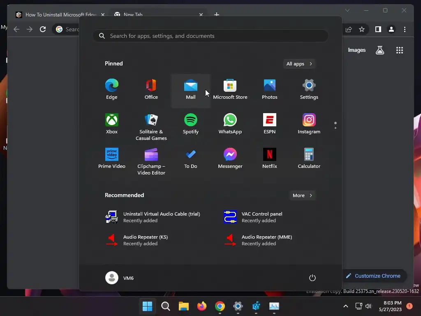This screenshot has height=316, width=421.
Task: Launch Netflix from Start menu
Action: (270, 158)
